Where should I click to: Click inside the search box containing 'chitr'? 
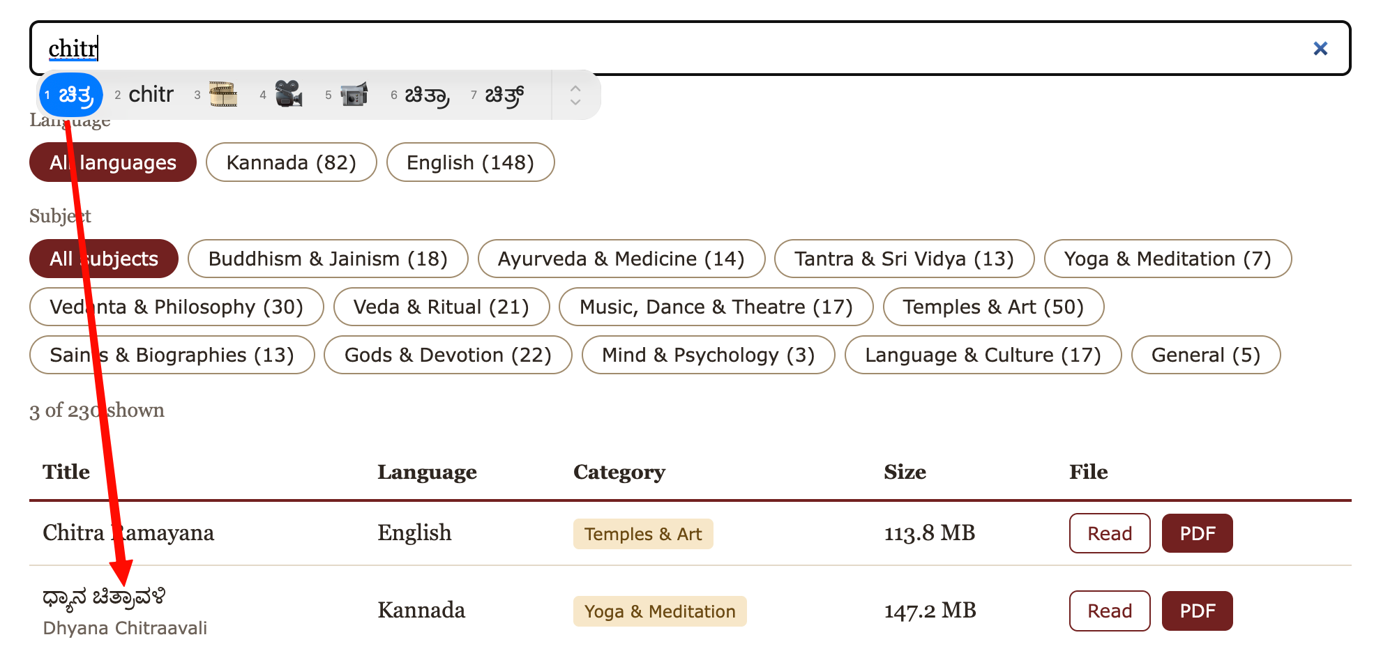click(689, 48)
